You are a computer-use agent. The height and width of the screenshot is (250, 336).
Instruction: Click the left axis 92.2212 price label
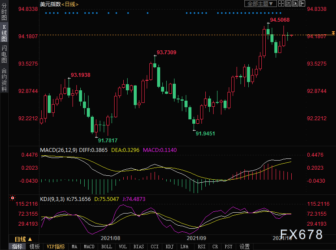point(28,118)
